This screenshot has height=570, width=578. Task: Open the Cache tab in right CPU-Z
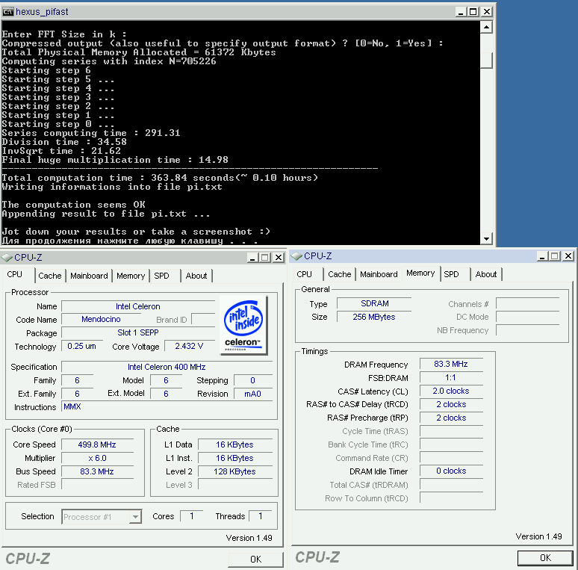(340, 274)
